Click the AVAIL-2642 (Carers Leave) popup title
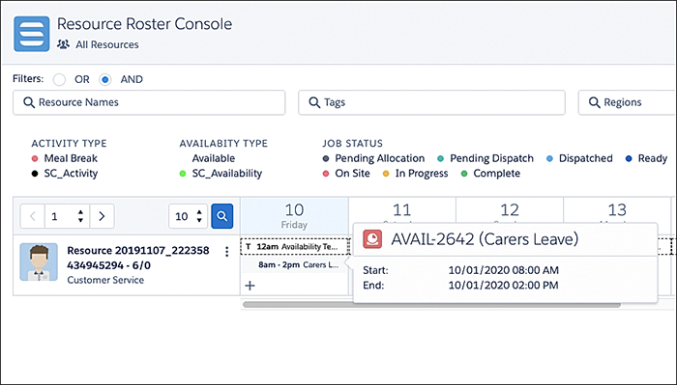This screenshot has width=677, height=385. 485,239
